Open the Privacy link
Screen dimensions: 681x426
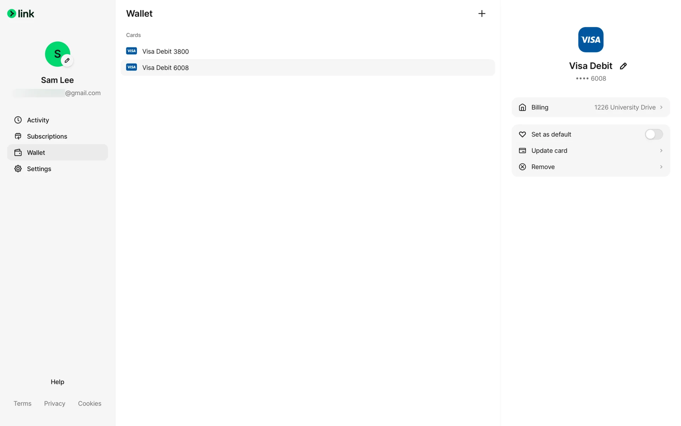[55, 404]
